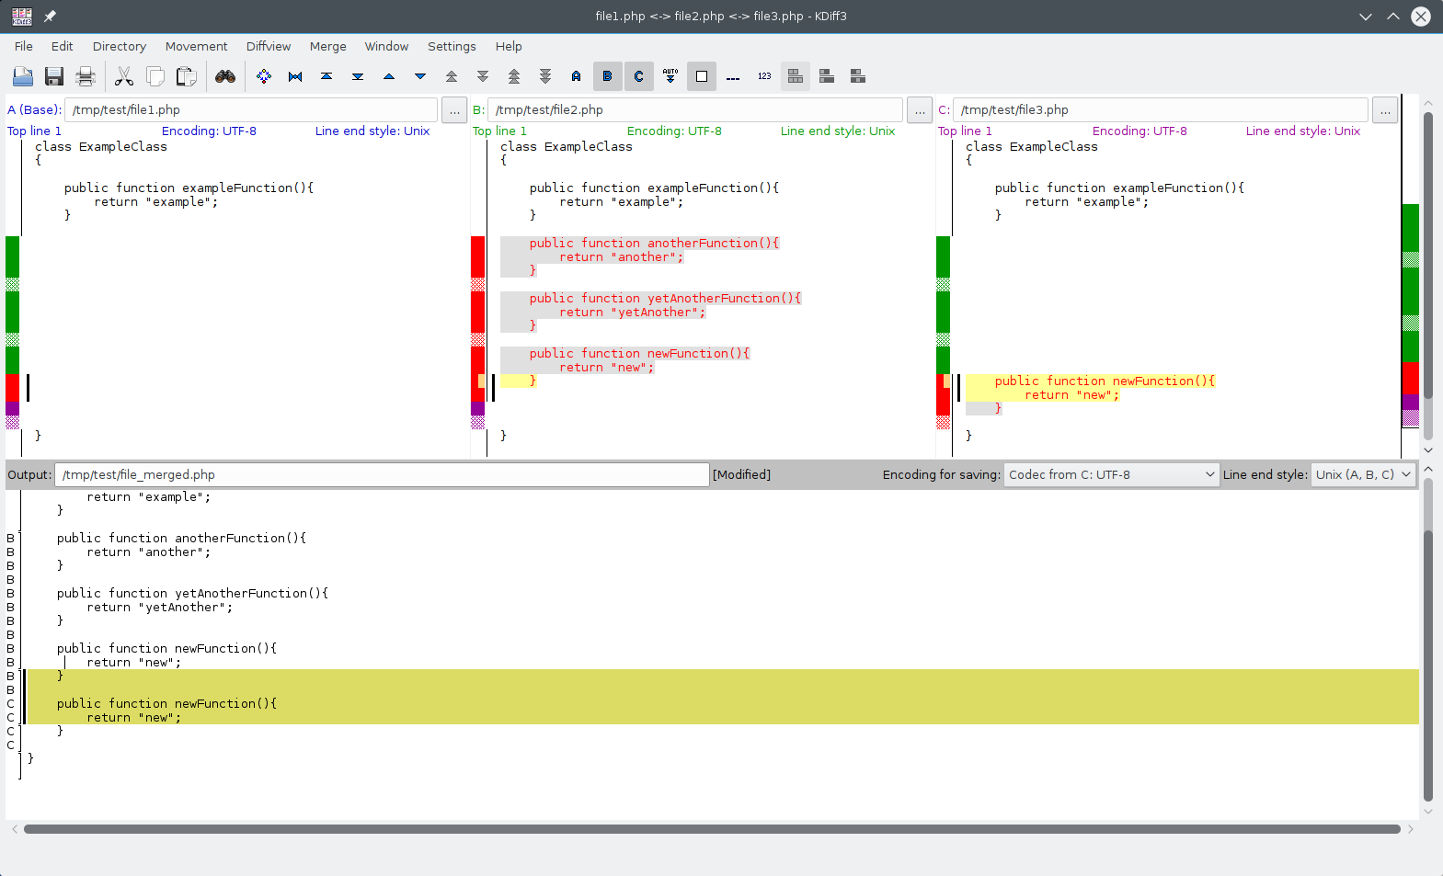1443x876 pixels.
Task: Click the /tmp/test/file2.php path field
Action: [x=695, y=110]
